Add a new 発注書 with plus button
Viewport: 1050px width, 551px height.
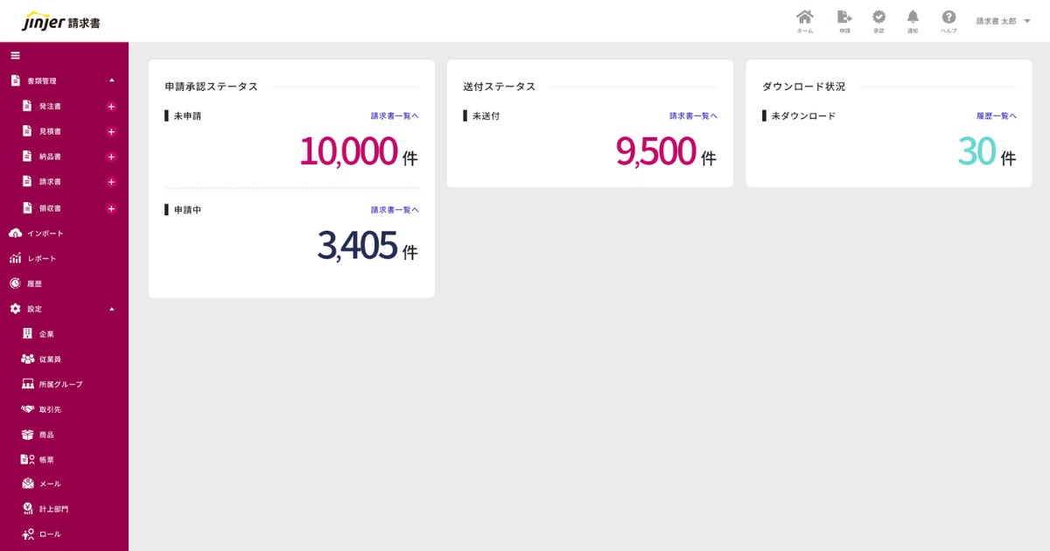[111, 107]
